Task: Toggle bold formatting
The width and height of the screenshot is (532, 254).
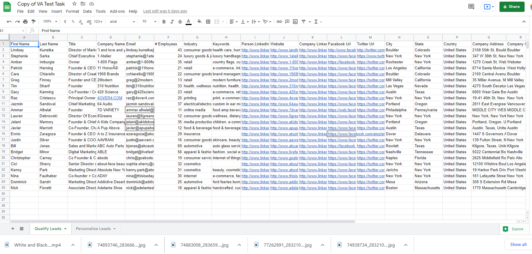Action: (164, 22)
